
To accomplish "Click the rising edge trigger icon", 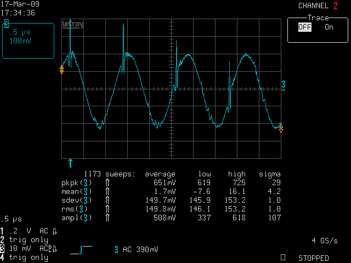I will (81, 250).
